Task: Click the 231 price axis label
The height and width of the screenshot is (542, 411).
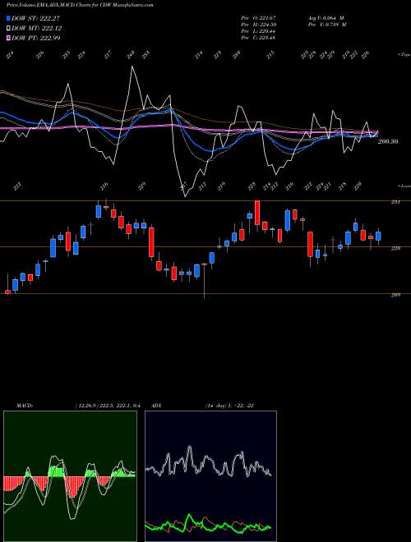Action: (x=395, y=201)
